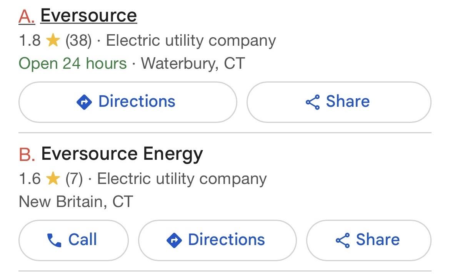Tap the star icon beside the 1.6 rating
Image resolution: width=450 pixels, height=275 pixels.
pyautogui.click(x=53, y=179)
